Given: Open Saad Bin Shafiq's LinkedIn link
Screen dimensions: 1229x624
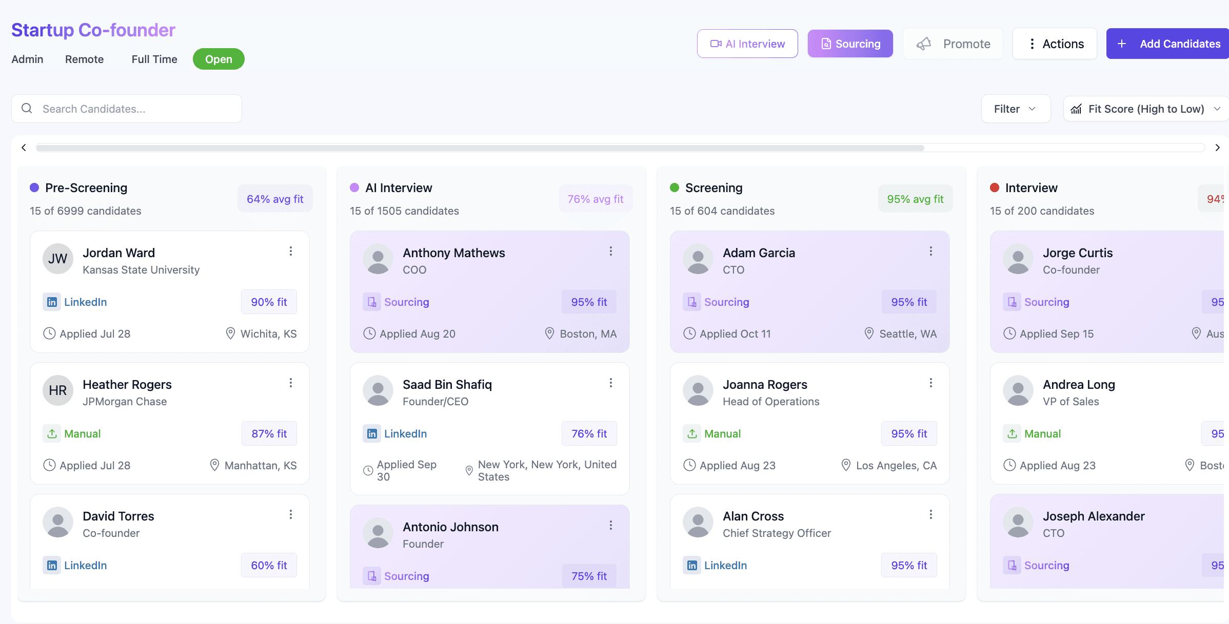Looking at the screenshot, I should 394,433.
